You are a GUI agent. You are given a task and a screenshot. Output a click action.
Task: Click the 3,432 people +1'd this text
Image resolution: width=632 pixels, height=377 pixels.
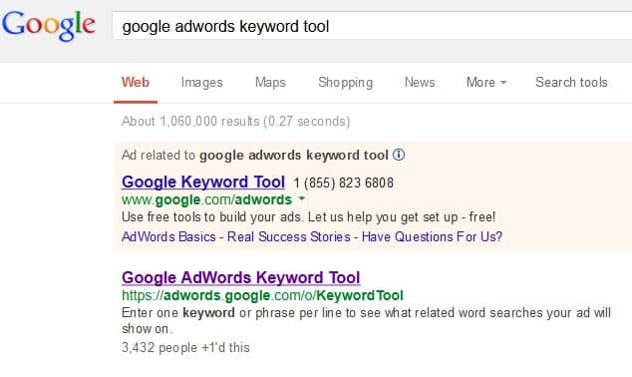[185, 347]
